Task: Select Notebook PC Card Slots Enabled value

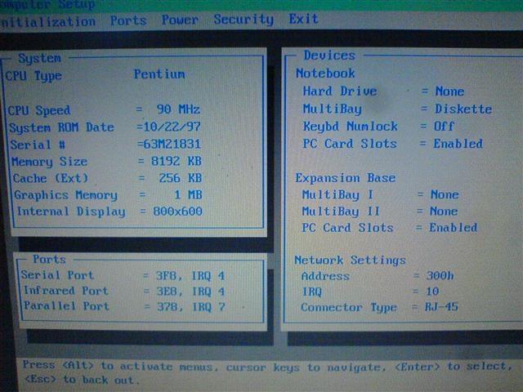Action: click(458, 144)
